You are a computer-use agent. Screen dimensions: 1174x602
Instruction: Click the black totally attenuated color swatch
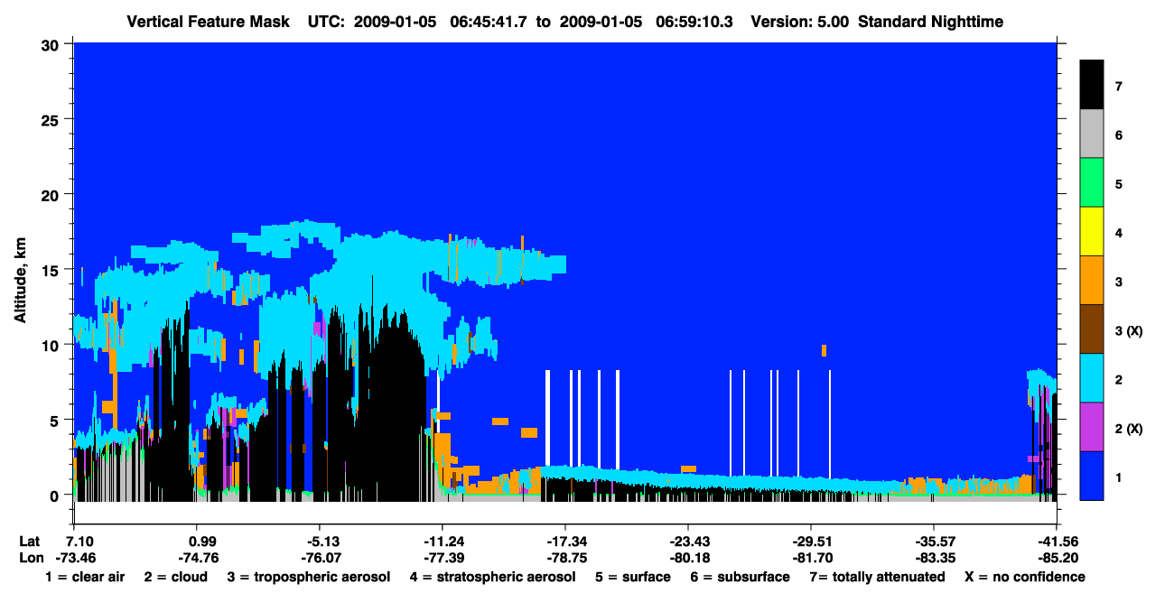click(x=1092, y=85)
